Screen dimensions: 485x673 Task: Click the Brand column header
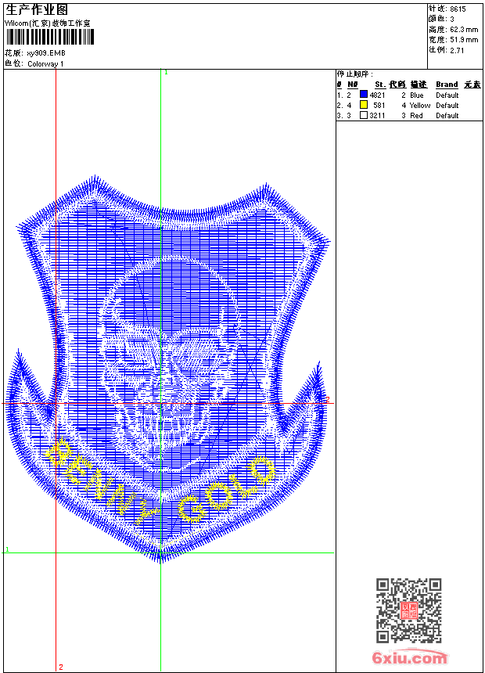coord(447,85)
